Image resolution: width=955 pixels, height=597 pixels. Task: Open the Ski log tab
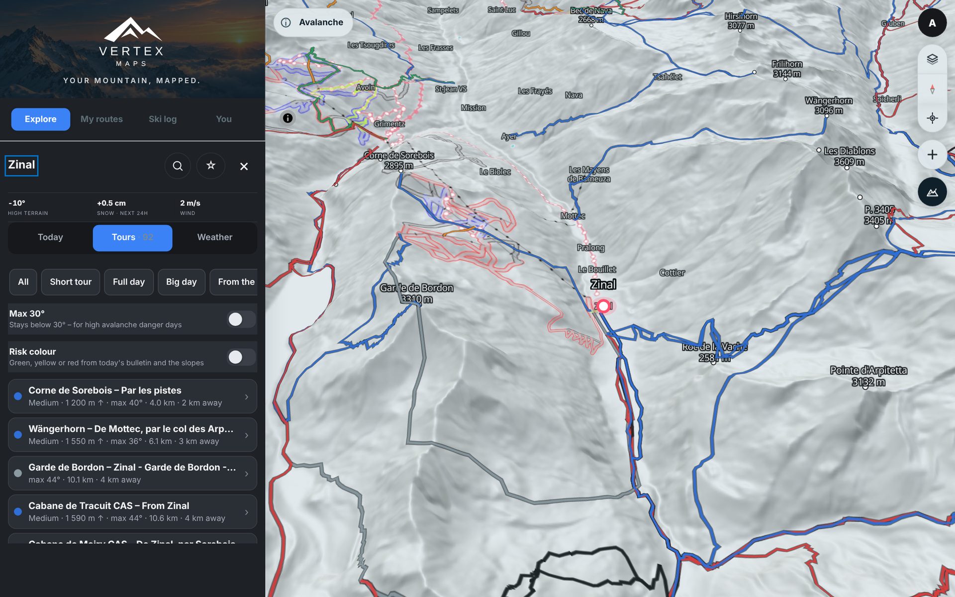tap(163, 119)
